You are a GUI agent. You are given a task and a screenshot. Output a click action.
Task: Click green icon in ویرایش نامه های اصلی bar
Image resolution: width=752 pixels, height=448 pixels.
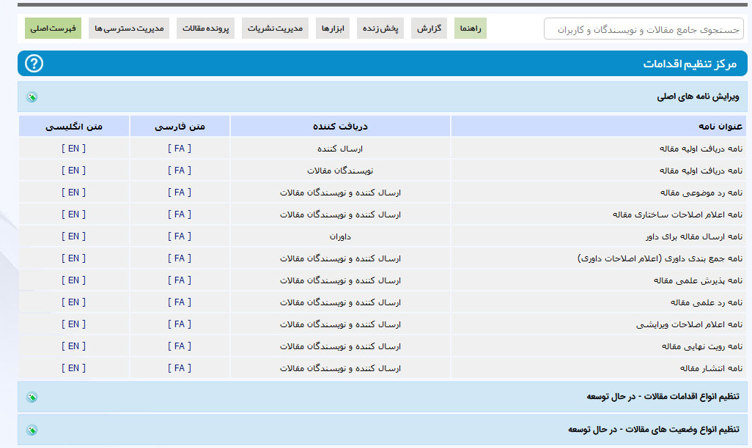click(x=32, y=97)
